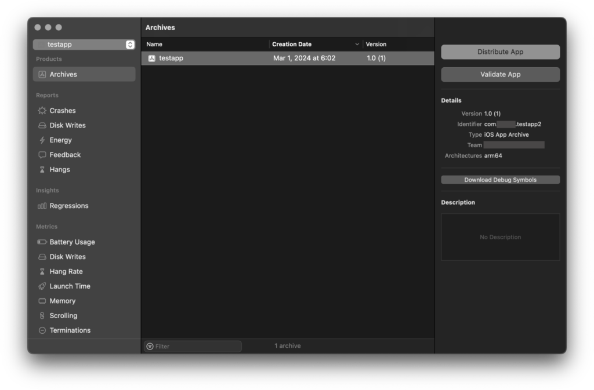Click the Terminations icon
The image size is (594, 390).
[x=42, y=331]
